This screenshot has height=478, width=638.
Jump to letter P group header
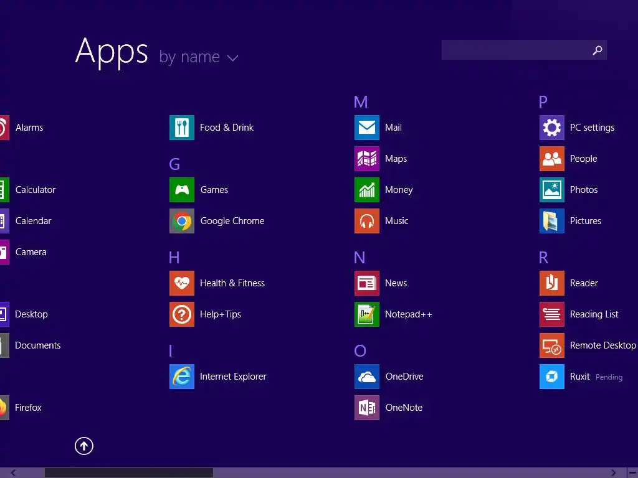(543, 102)
